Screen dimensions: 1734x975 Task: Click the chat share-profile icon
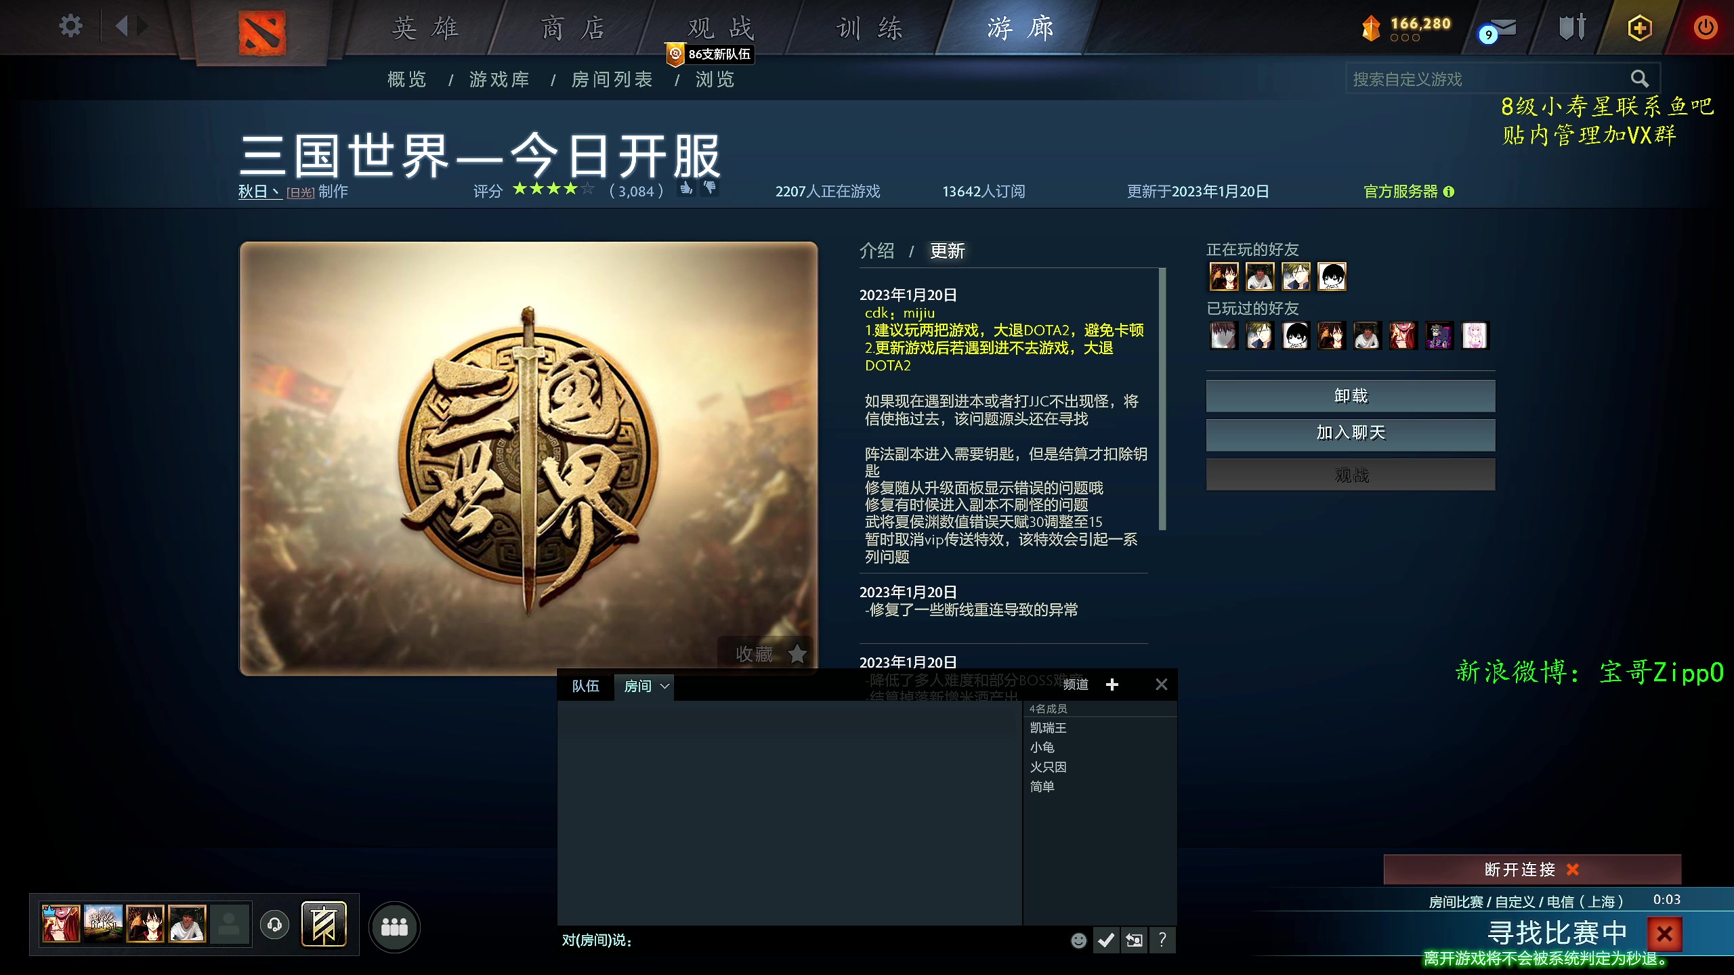click(1134, 940)
